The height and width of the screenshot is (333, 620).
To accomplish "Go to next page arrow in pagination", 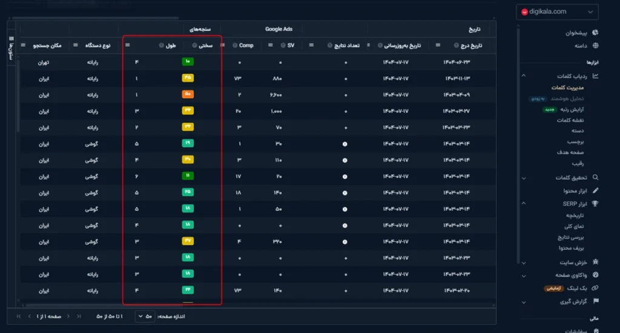I will (29, 317).
